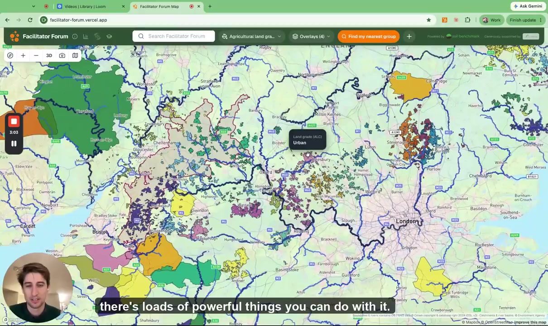
Task: Click the Urban land grade tooltip
Action: pos(308,140)
